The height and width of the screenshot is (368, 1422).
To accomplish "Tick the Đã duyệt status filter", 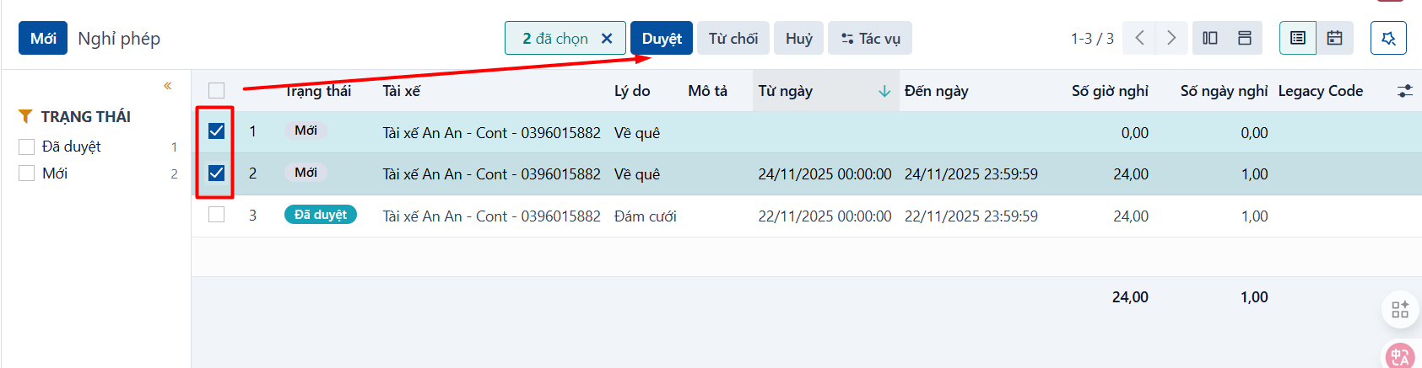I will coord(26,147).
